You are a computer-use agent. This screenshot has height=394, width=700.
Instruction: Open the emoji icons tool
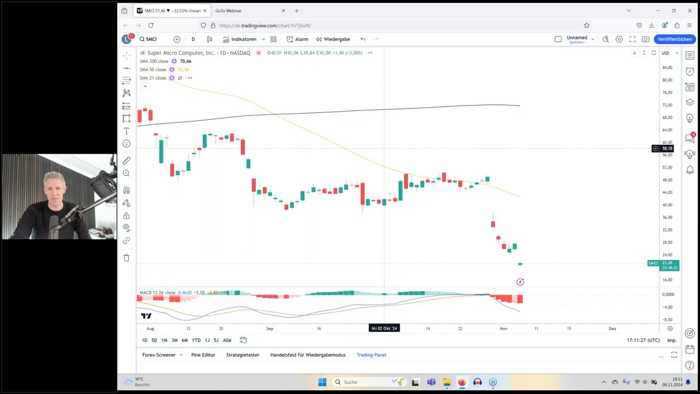(x=126, y=143)
